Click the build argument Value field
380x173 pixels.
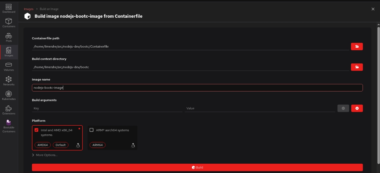pyautogui.click(x=259, y=109)
